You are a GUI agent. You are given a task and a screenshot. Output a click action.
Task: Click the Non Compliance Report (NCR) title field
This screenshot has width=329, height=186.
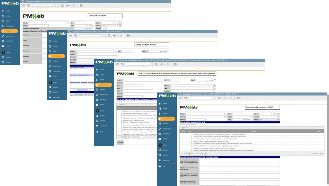pyautogui.click(x=262, y=107)
